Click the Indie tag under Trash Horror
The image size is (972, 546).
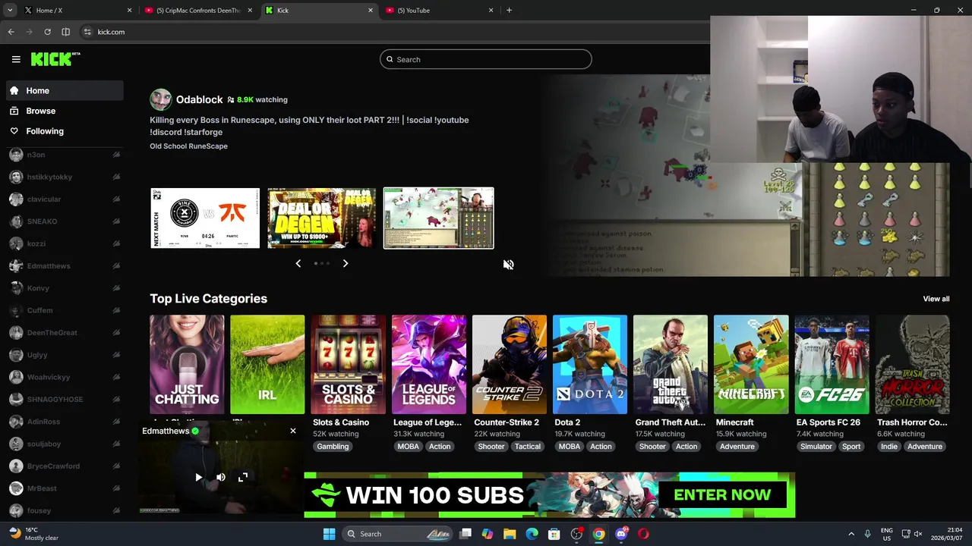888,447
